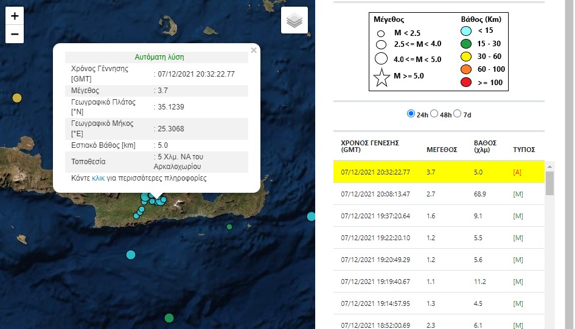Select the highlighted 20:32:22.77 earthquake row
575x329 pixels.
(438, 172)
